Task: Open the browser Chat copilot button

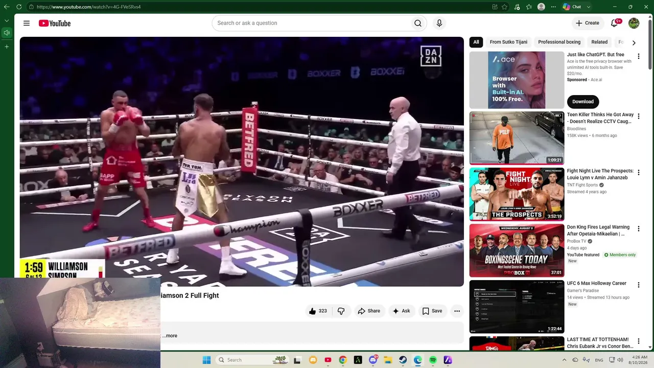Action: click(572, 7)
